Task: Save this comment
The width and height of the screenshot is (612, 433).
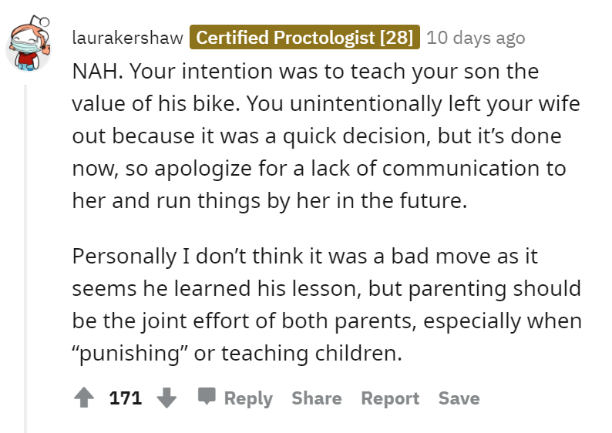Action: (459, 398)
